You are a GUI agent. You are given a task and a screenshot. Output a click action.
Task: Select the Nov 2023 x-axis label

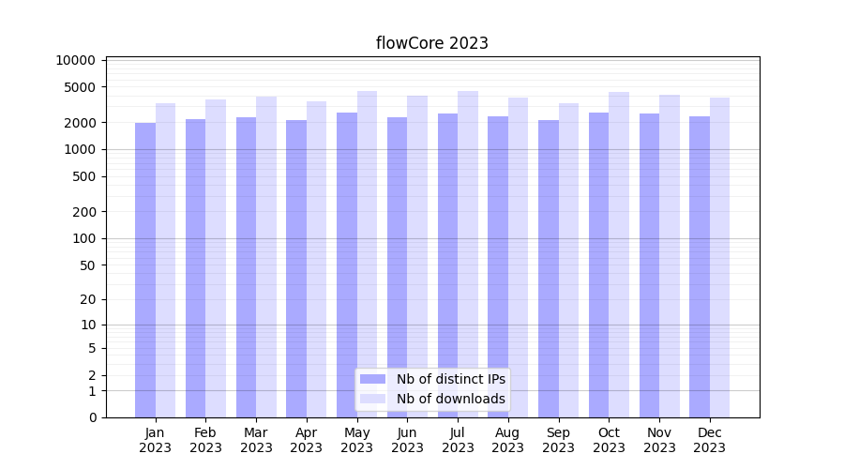coord(659,440)
